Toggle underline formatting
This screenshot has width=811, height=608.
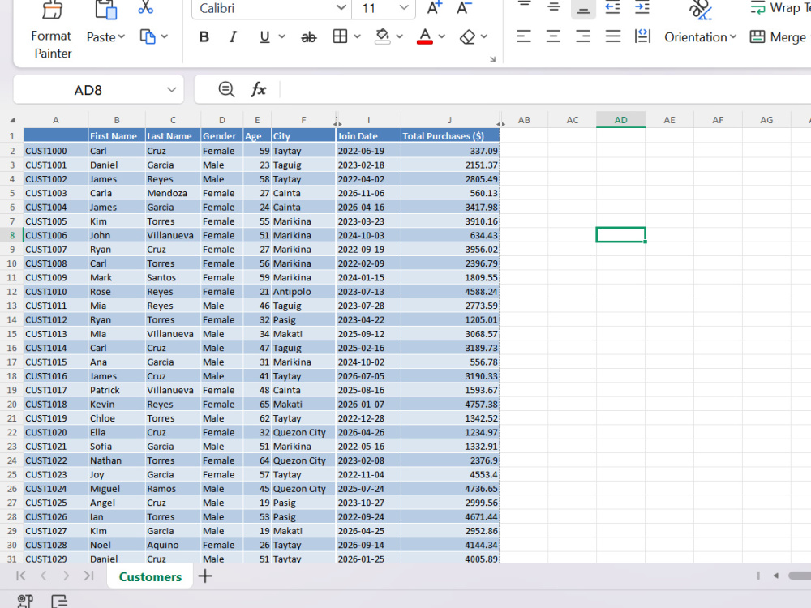264,36
